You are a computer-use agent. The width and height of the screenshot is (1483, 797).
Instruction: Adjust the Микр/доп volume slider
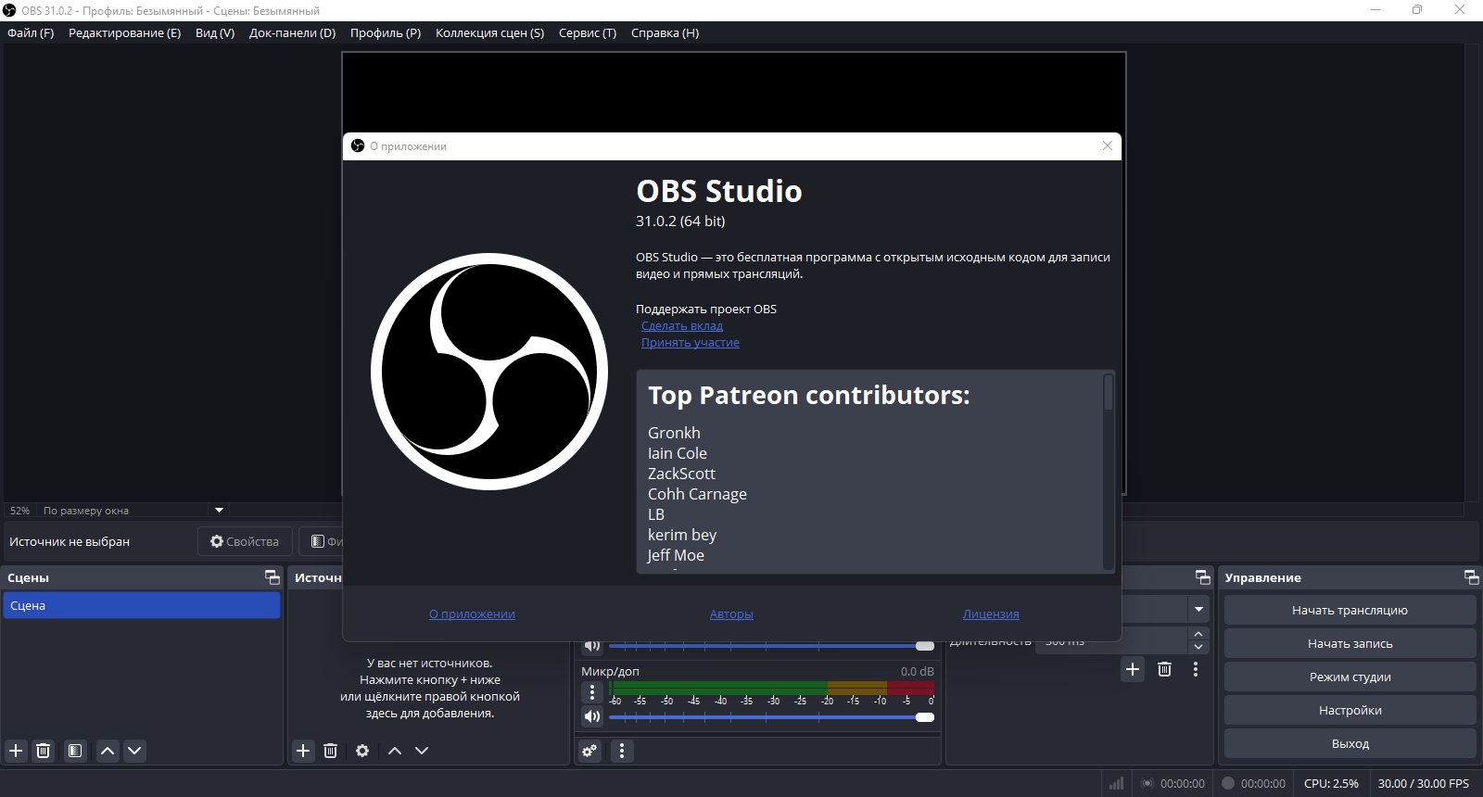[x=771, y=716]
